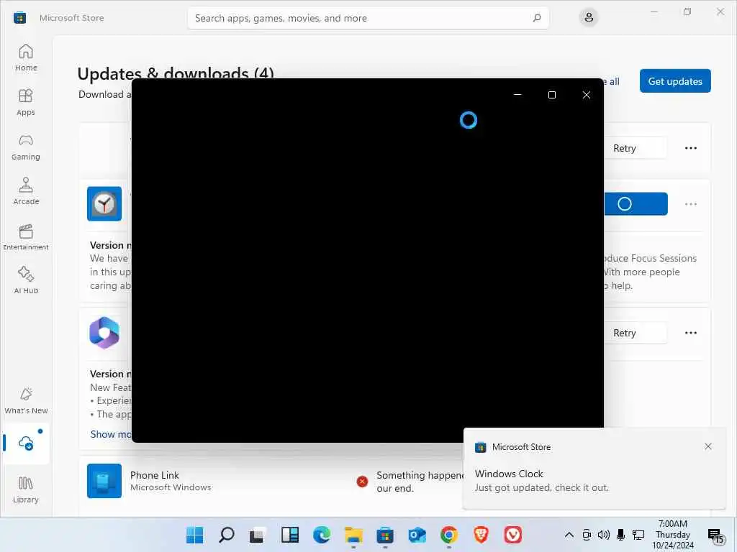Open more options for the top update row
The height and width of the screenshot is (552, 737).
click(x=690, y=148)
